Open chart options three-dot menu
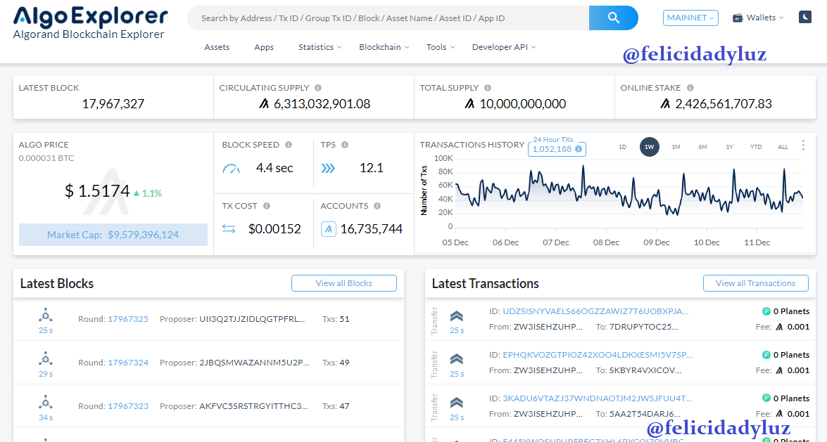This screenshot has width=827, height=442. pos(803,145)
